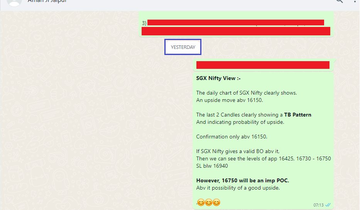Click the blue double-tick read receipt
Viewport: 360px width, 210px height.
point(328,205)
